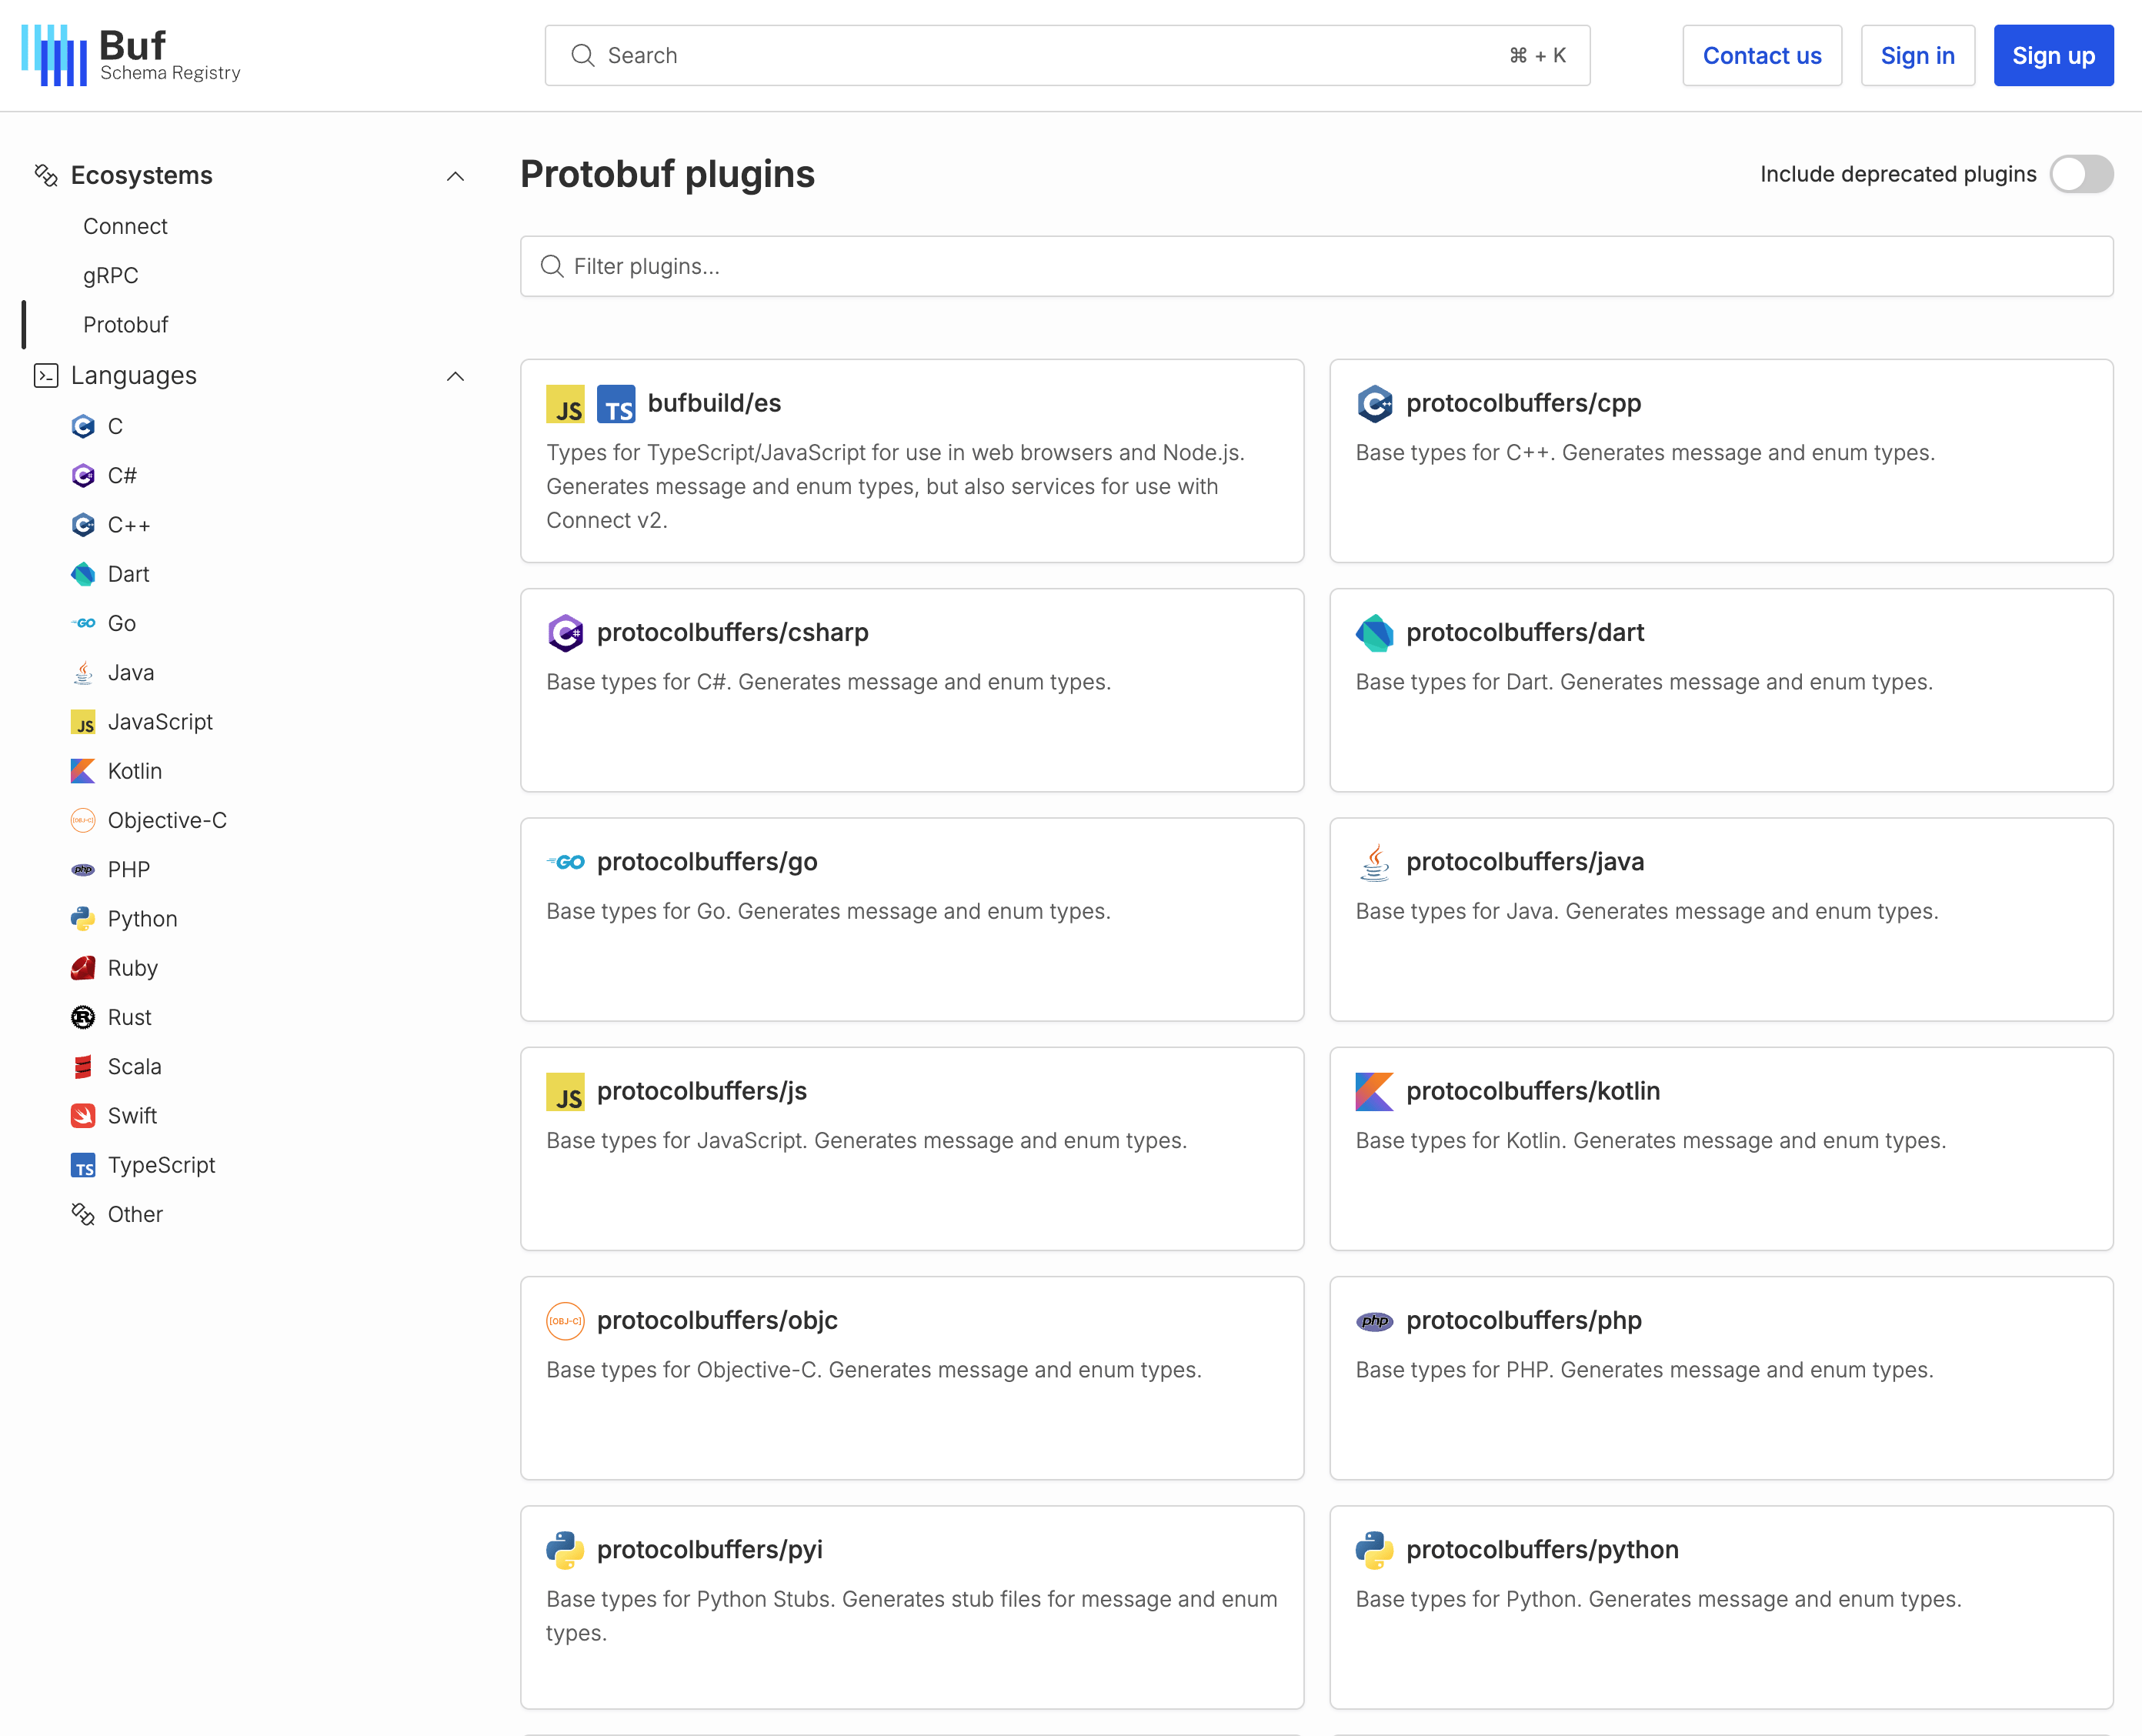Select the C# language icon in sidebar
The image size is (2142, 1736).
[x=84, y=475]
